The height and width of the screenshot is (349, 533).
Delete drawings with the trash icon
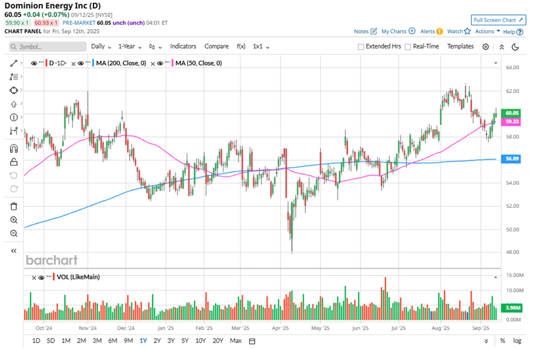tap(14, 206)
